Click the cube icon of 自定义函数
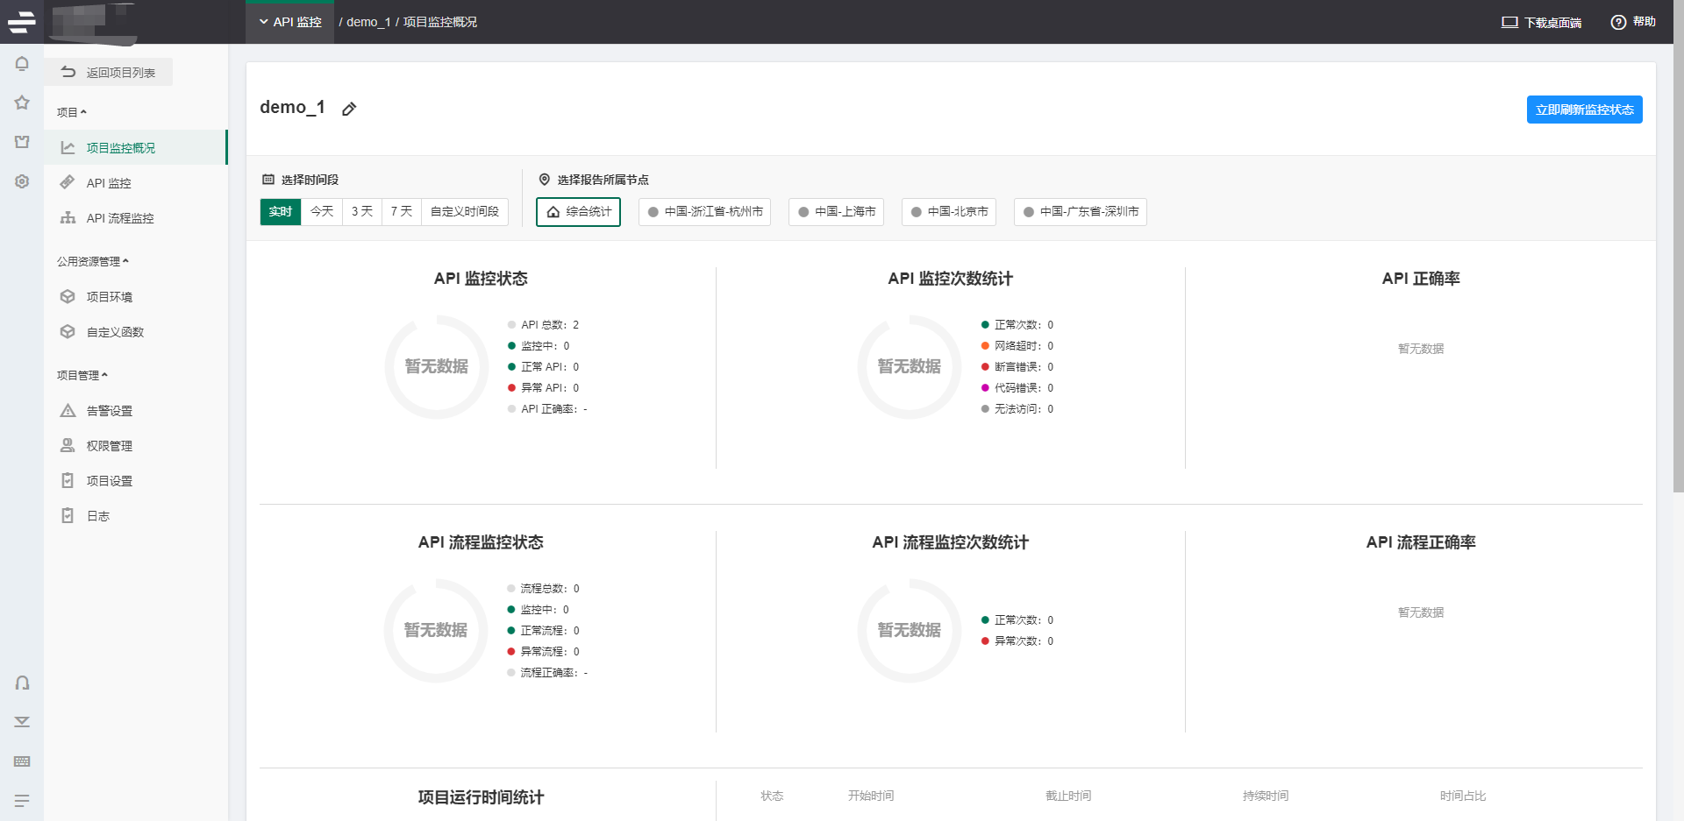This screenshot has width=1684, height=821. [x=68, y=331]
